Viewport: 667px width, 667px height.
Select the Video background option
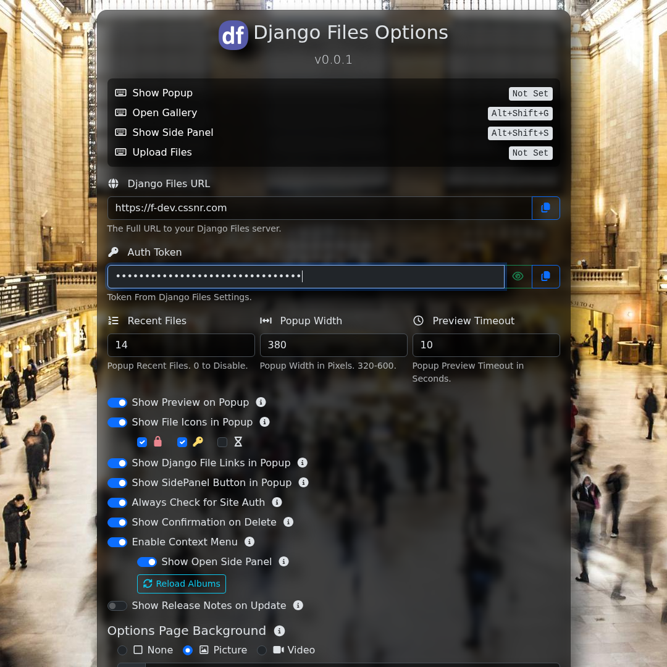coord(262,650)
